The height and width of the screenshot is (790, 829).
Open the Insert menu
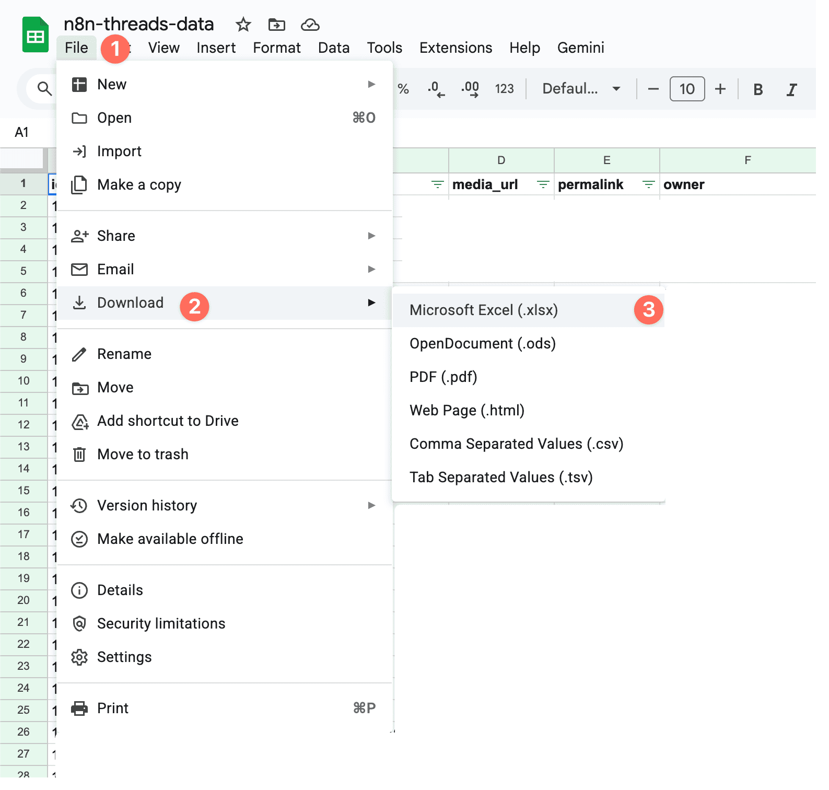[x=216, y=48]
